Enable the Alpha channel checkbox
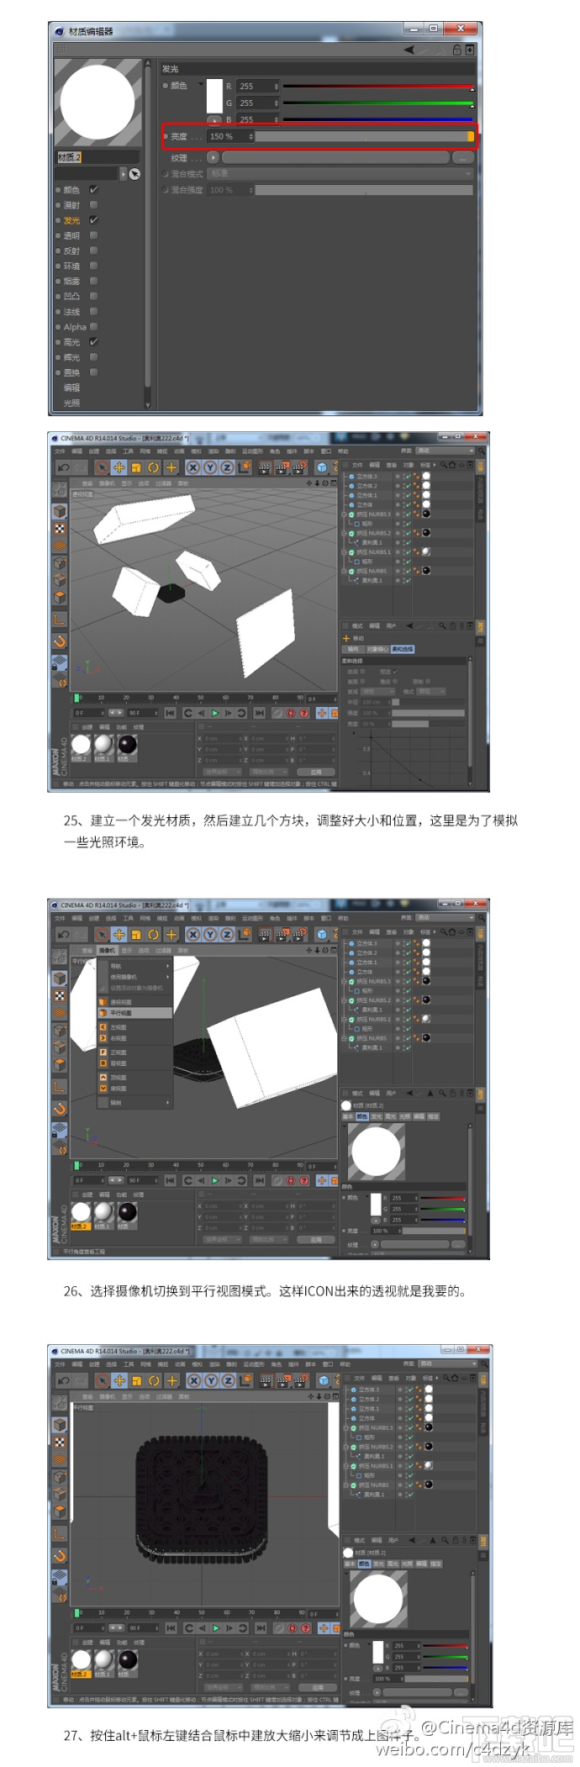Viewport: 580px width, 1767px height. [x=93, y=327]
